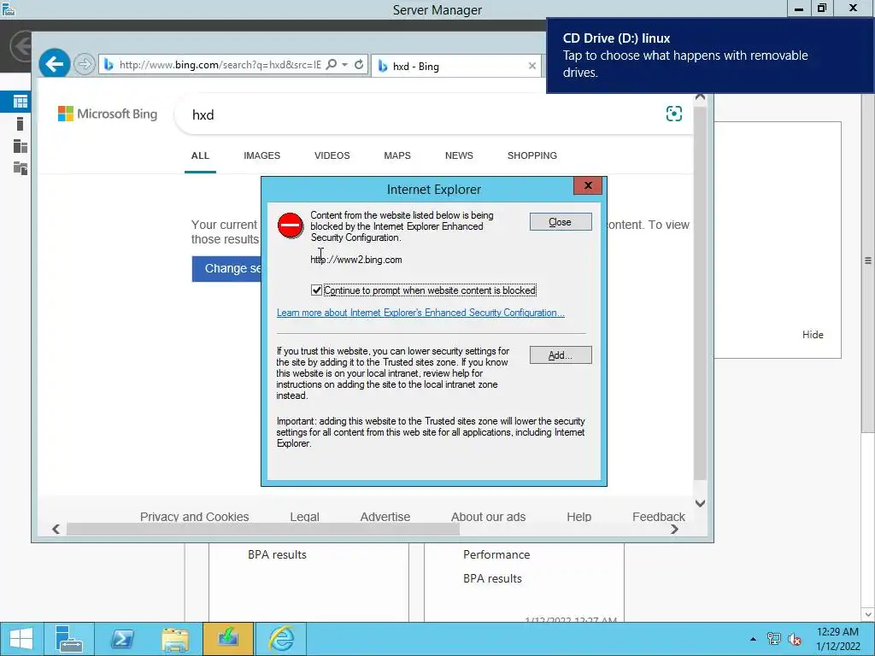Click the page scroll-up arrow in Internet Explorer

701,97
